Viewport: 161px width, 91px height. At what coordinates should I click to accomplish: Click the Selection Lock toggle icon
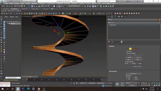[74, 83]
